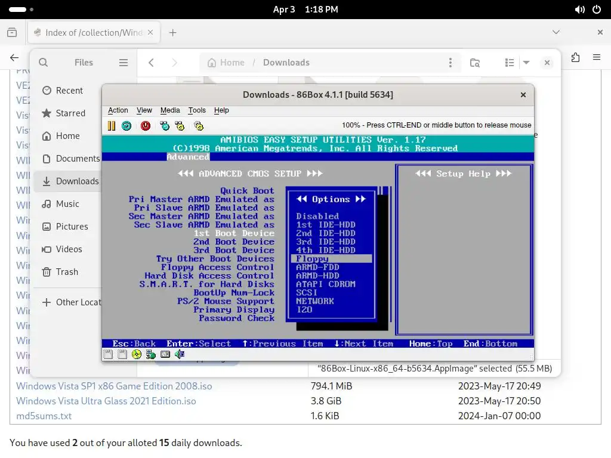Open browser extensions puzzle icon

(x=575, y=58)
